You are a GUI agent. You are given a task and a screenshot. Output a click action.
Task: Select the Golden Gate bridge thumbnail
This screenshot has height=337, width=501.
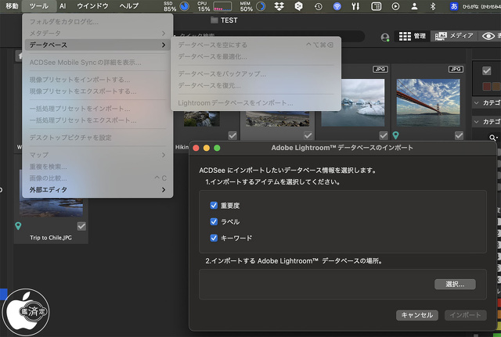(428, 102)
